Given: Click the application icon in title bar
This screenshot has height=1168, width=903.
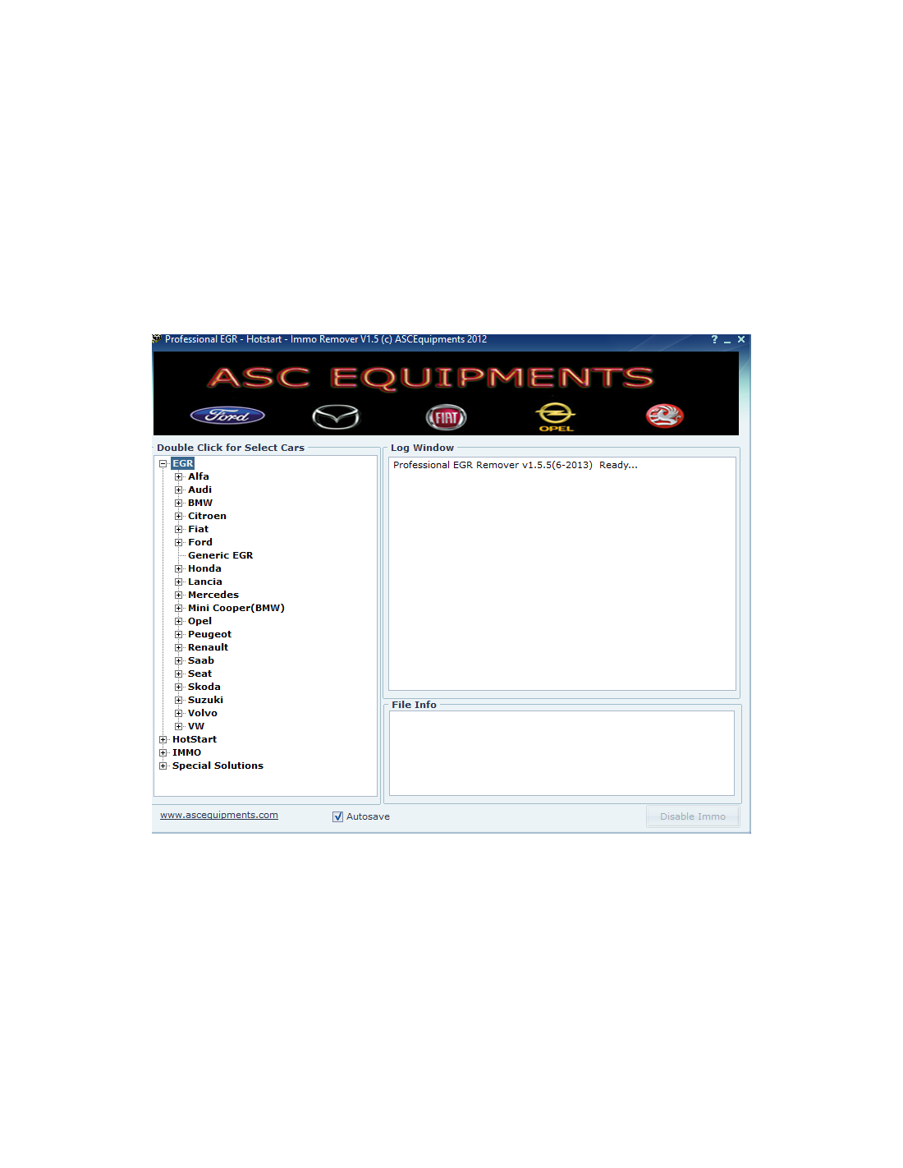Looking at the screenshot, I should pyautogui.click(x=157, y=339).
